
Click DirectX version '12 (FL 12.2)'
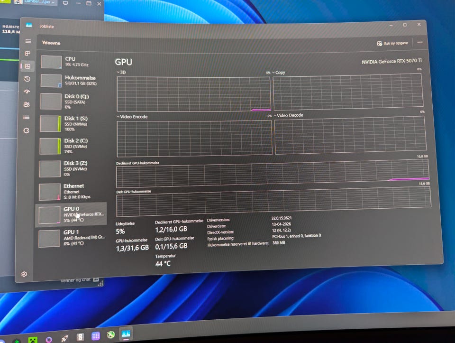click(x=281, y=230)
